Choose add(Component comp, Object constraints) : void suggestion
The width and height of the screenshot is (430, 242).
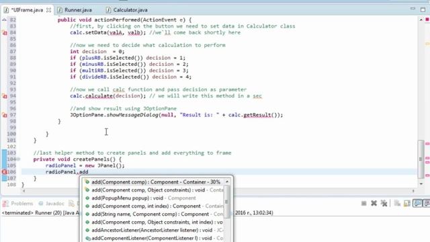click(x=154, y=190)
